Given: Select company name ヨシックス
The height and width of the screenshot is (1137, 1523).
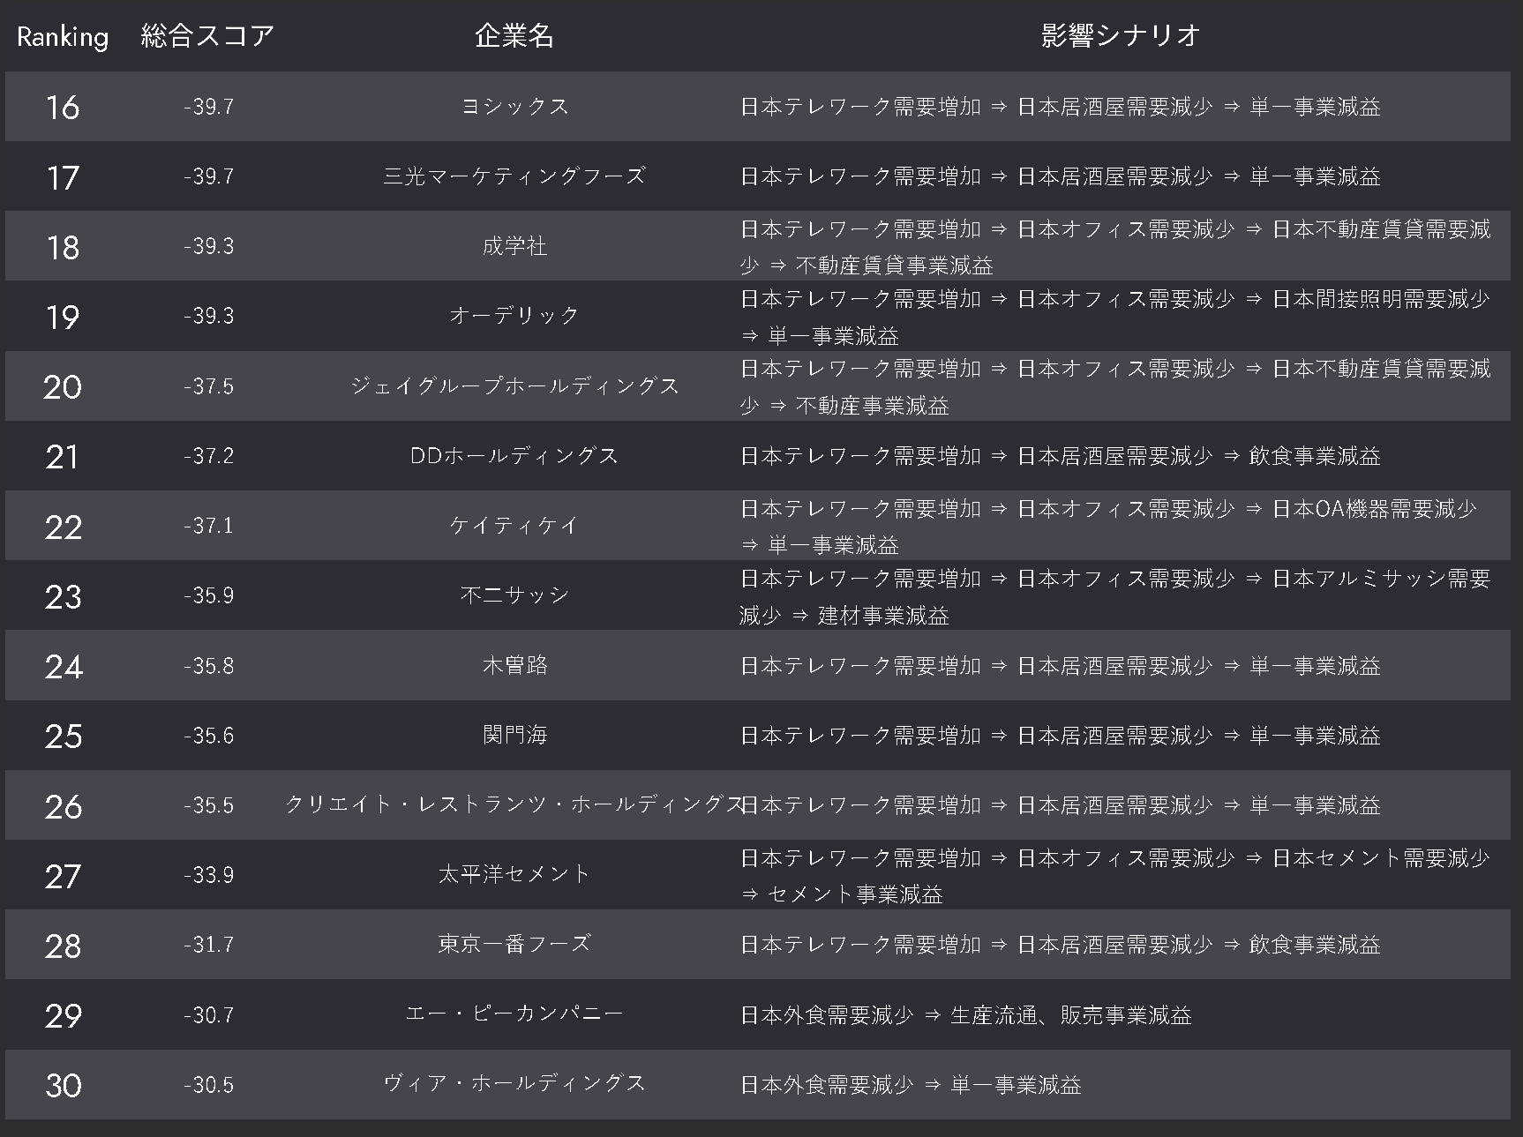Looking at the screenshot, I should (x=514, y=107).
